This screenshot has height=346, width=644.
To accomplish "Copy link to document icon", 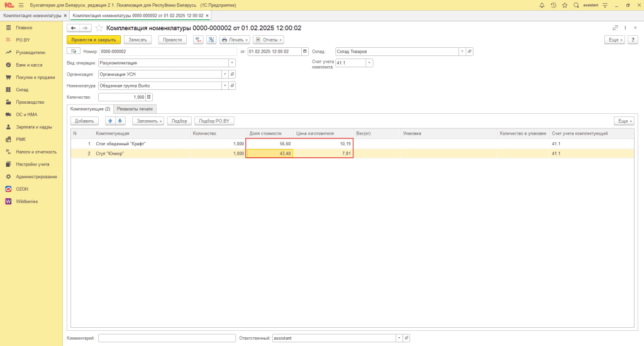I will (x=615, y=28).
